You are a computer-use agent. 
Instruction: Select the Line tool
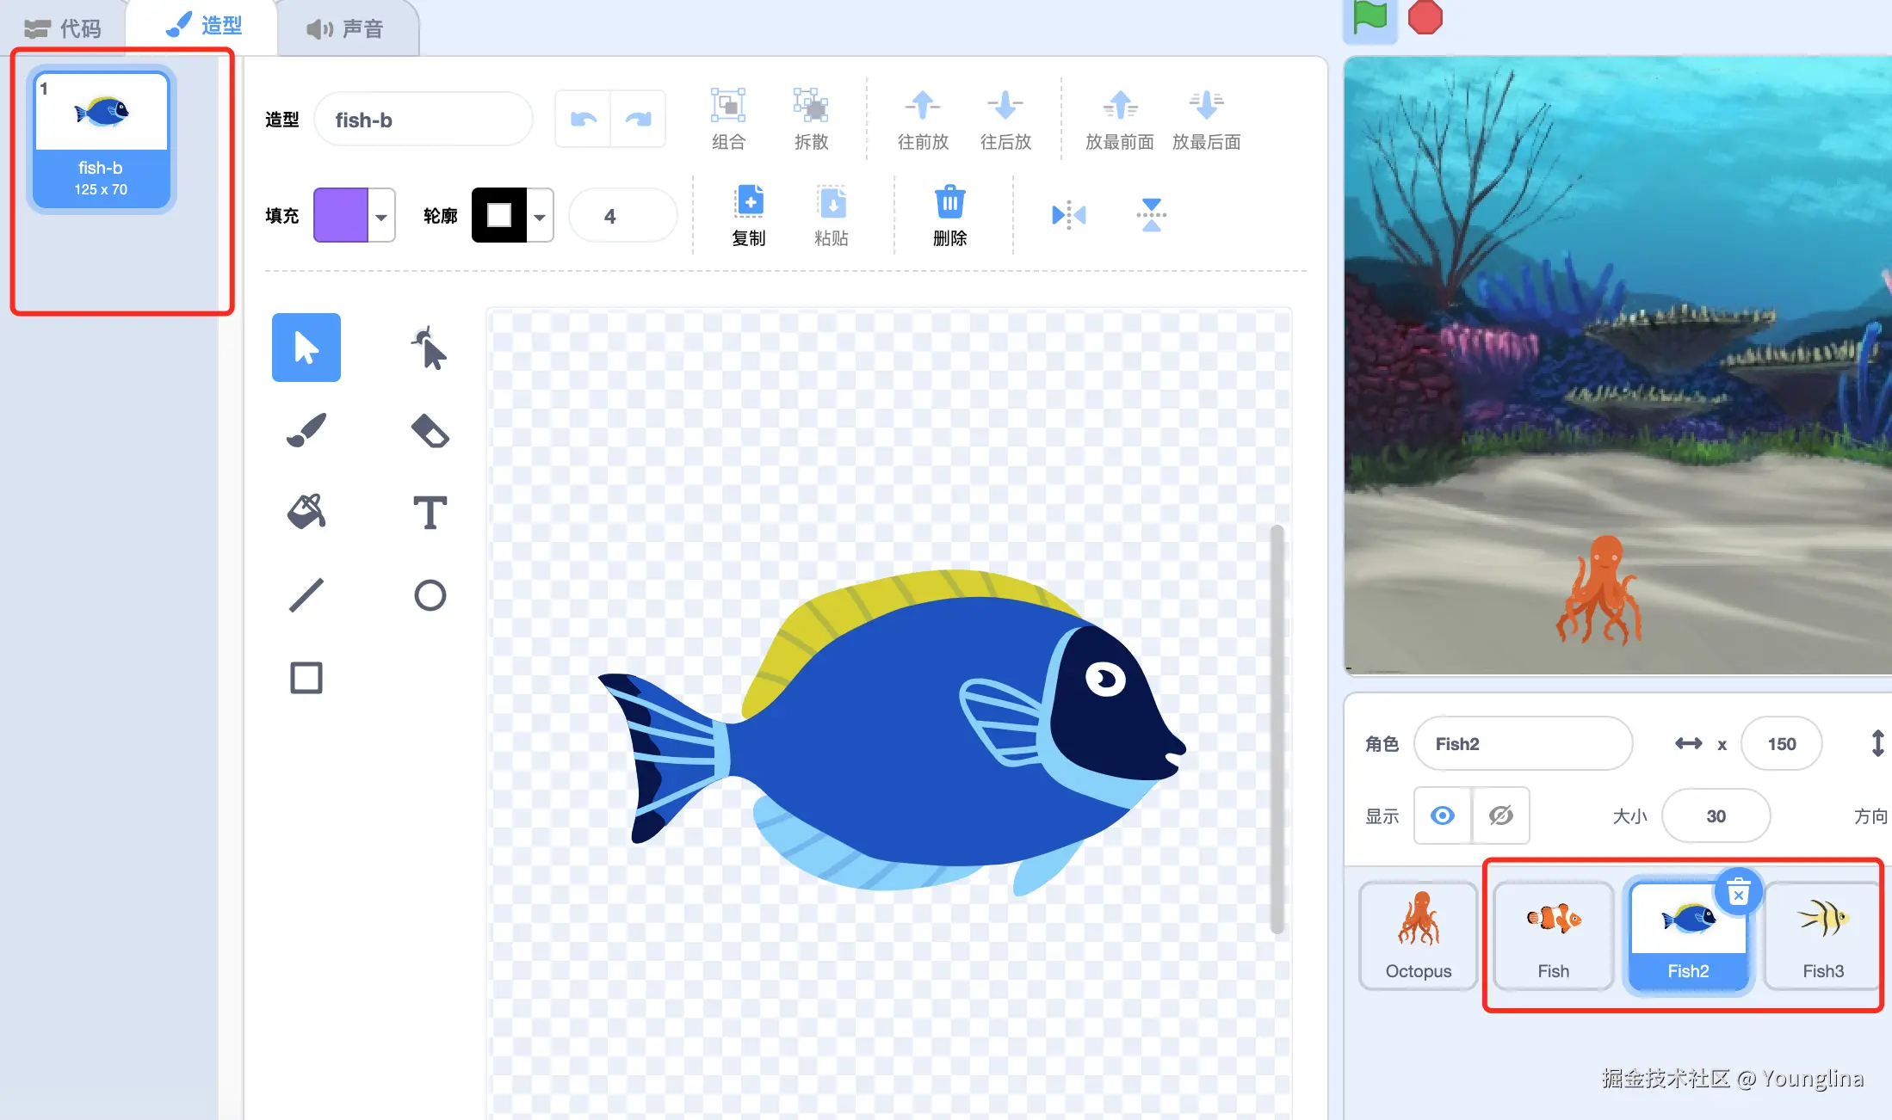pos(306,595)
